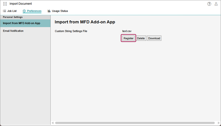221x126 pixels.
Task: Click the Job List list icon
Action: (x=4, y=11)
